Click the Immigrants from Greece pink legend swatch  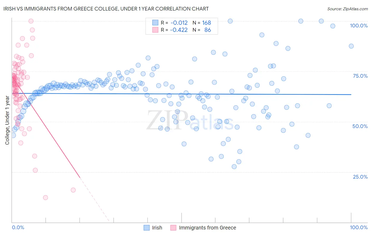click(173, 228)
